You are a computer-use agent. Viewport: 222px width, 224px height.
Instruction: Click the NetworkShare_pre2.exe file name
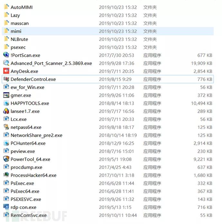coord(36,135)
